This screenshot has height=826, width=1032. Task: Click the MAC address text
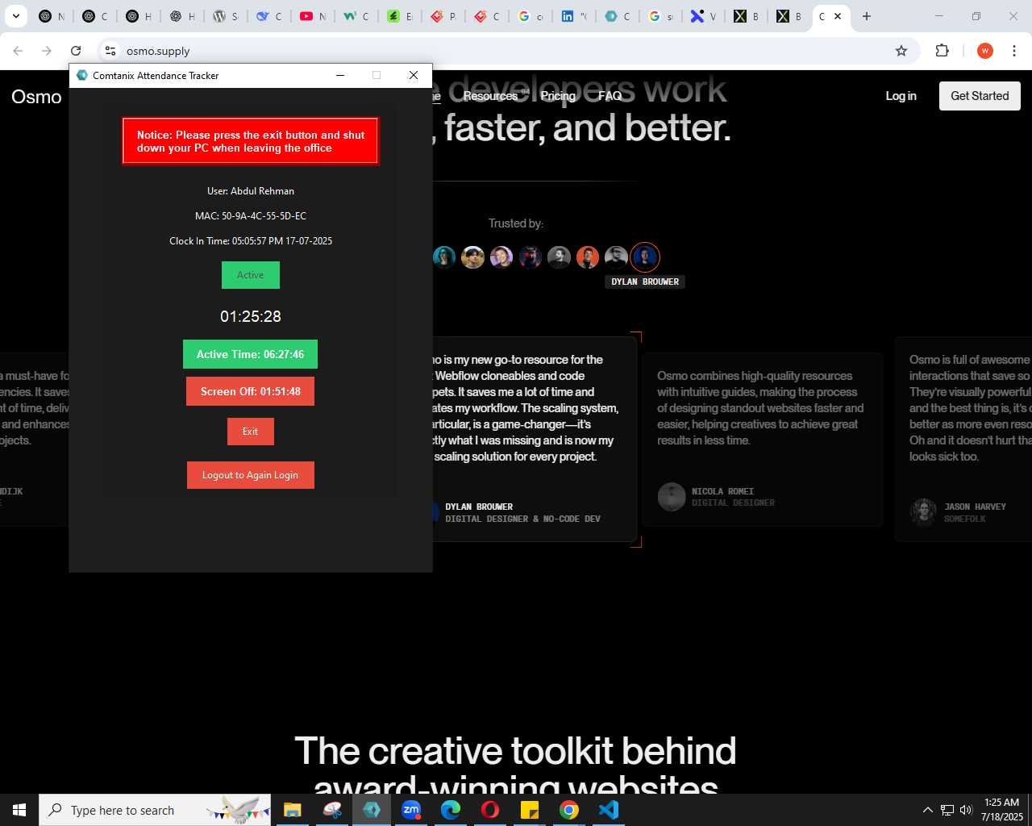point(251,216)
